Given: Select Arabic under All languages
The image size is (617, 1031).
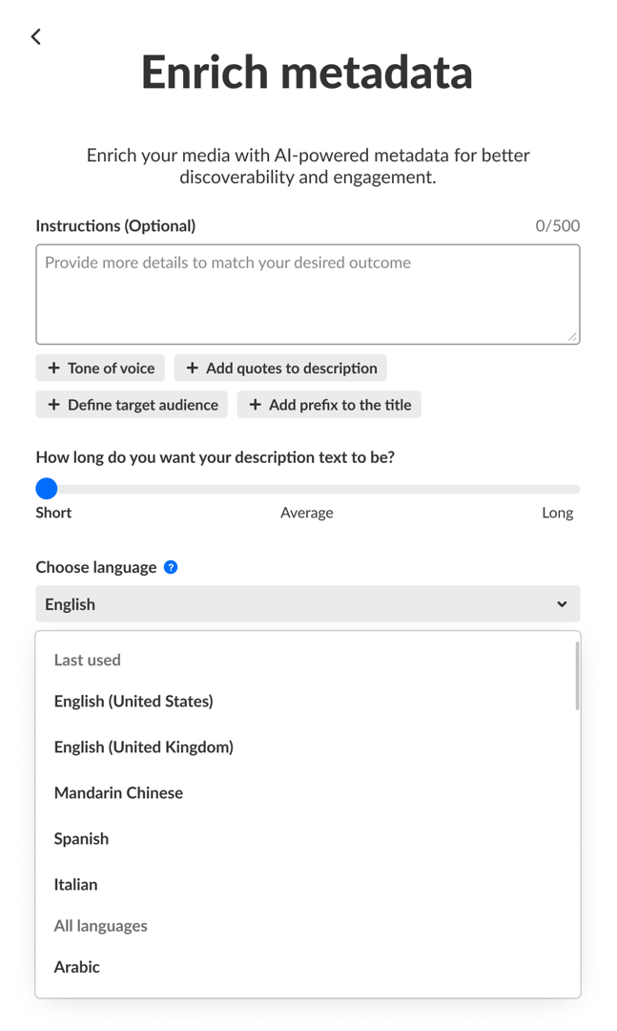Looking at the screenshot, I should coord(77,967).
